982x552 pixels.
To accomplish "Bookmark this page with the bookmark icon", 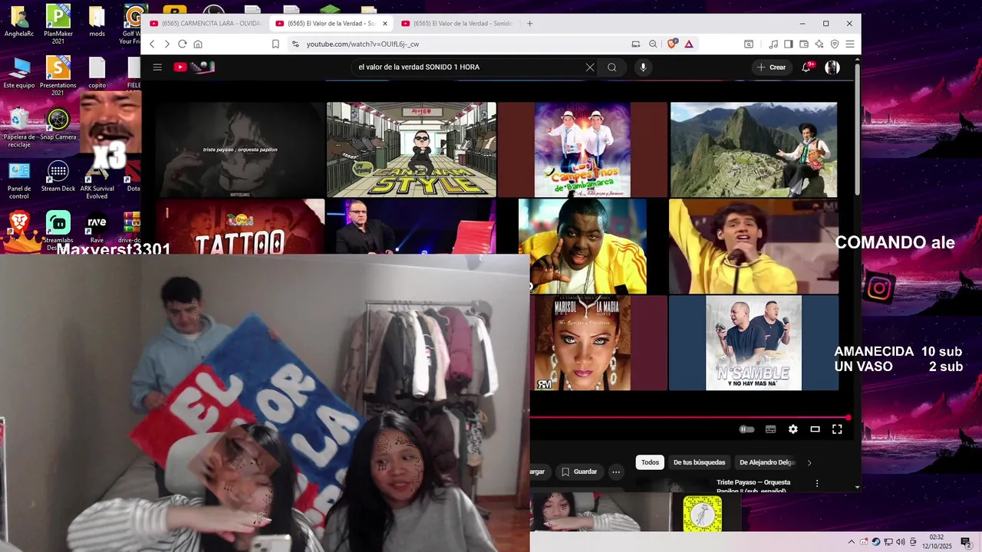I will 275,44.
